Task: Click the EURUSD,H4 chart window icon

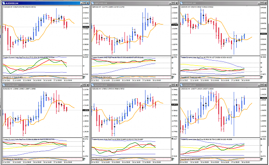Action: (4, 85)
